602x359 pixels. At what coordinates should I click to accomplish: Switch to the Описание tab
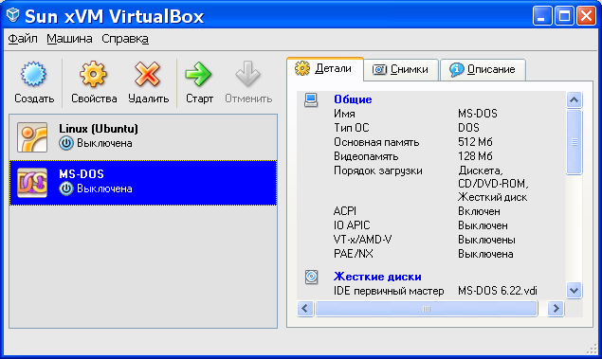click(483, 70)
